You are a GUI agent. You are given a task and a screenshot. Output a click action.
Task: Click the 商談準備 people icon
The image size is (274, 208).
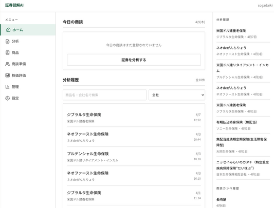click(x=7, y=64)
